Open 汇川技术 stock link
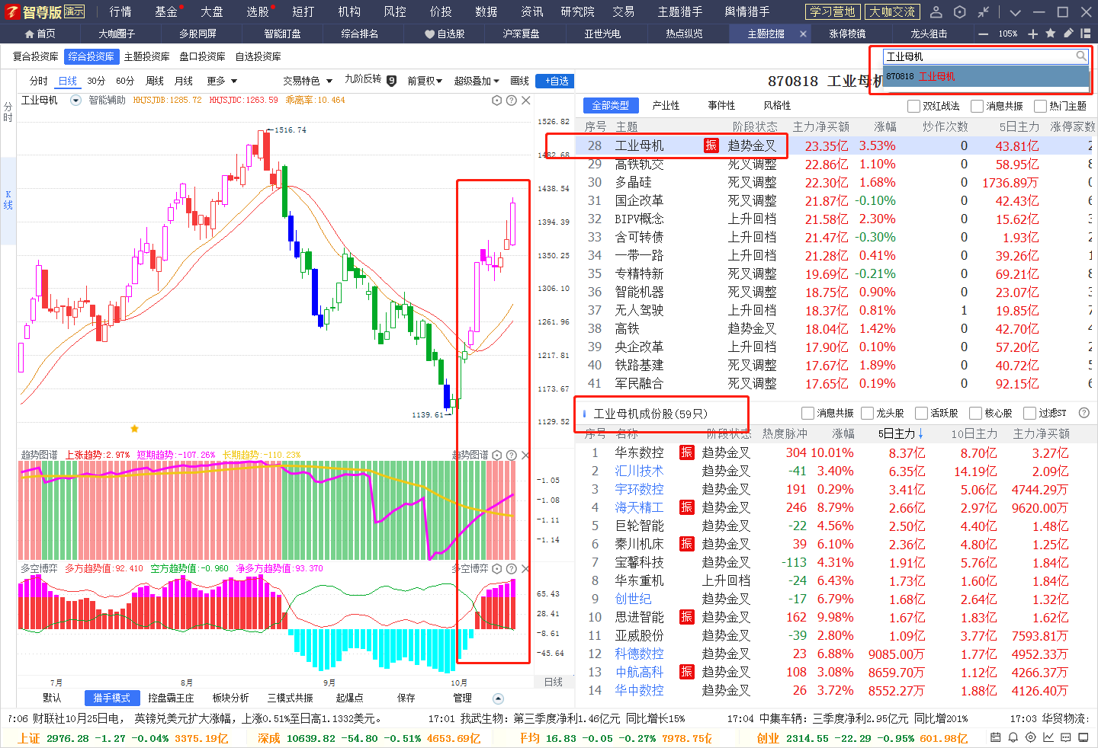Image resolution: width=1098 pixels, height=748 pixels. click(639, 471)
